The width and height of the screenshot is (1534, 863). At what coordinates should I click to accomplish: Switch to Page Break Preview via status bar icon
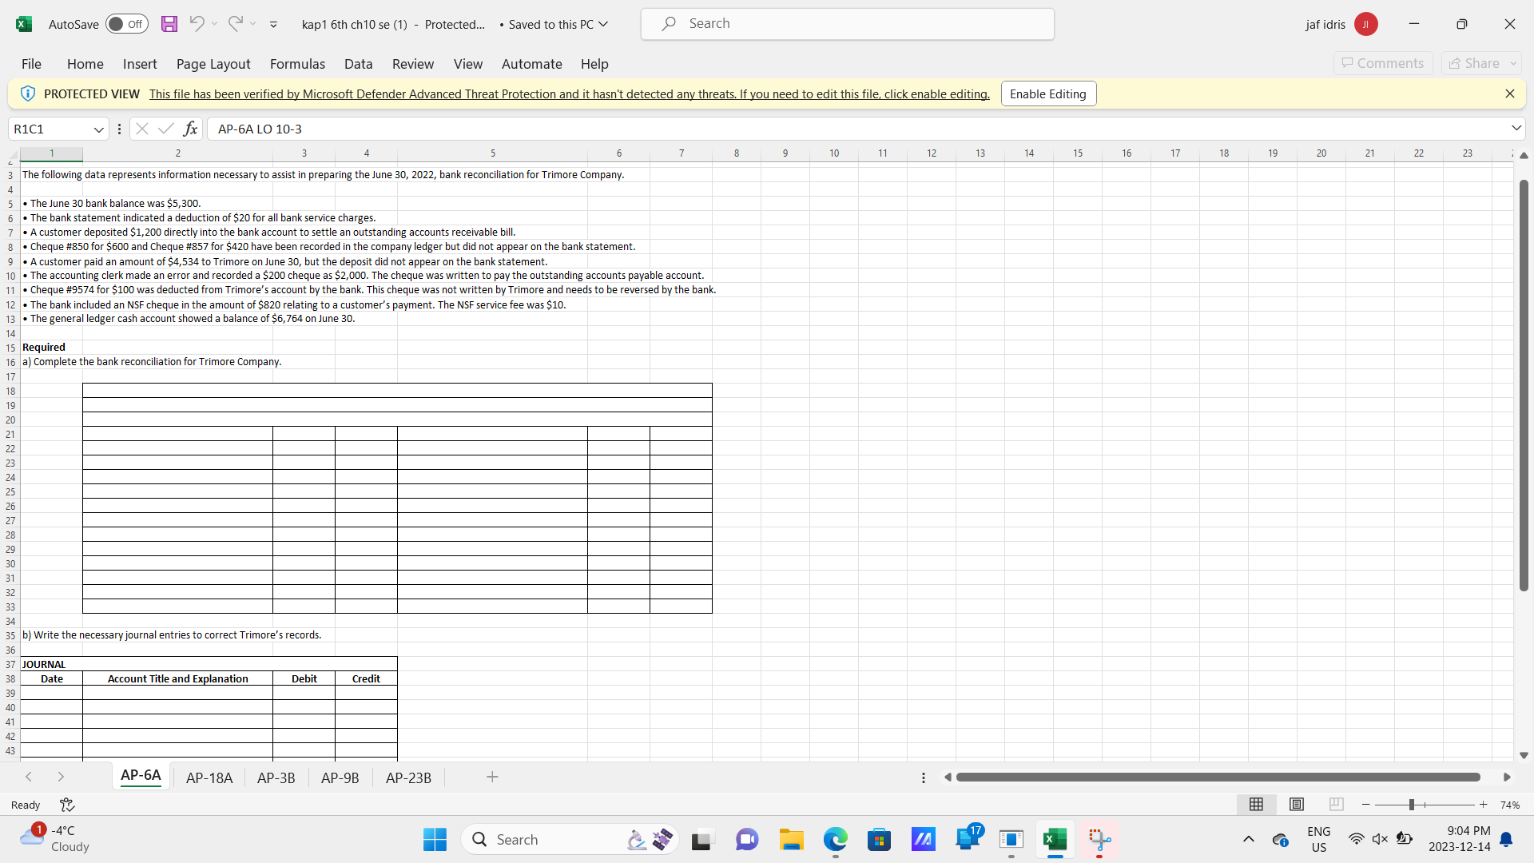pos(1336,805)
